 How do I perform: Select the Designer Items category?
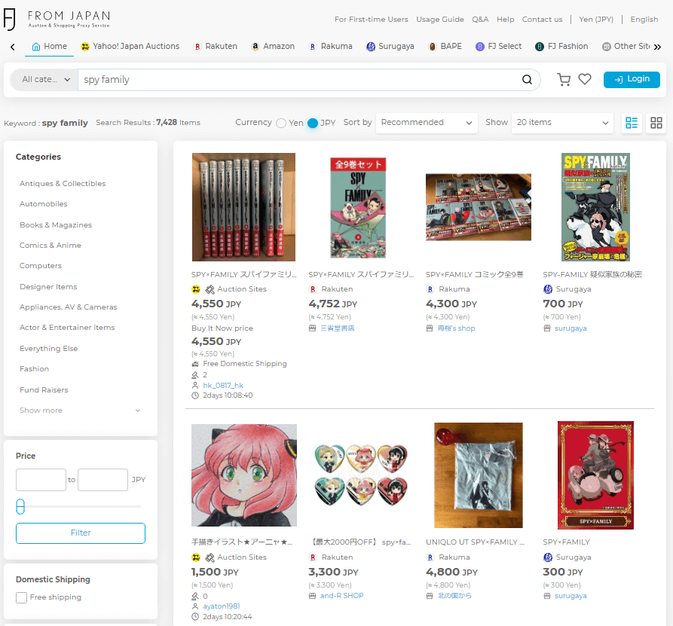[x=48, y=286]
